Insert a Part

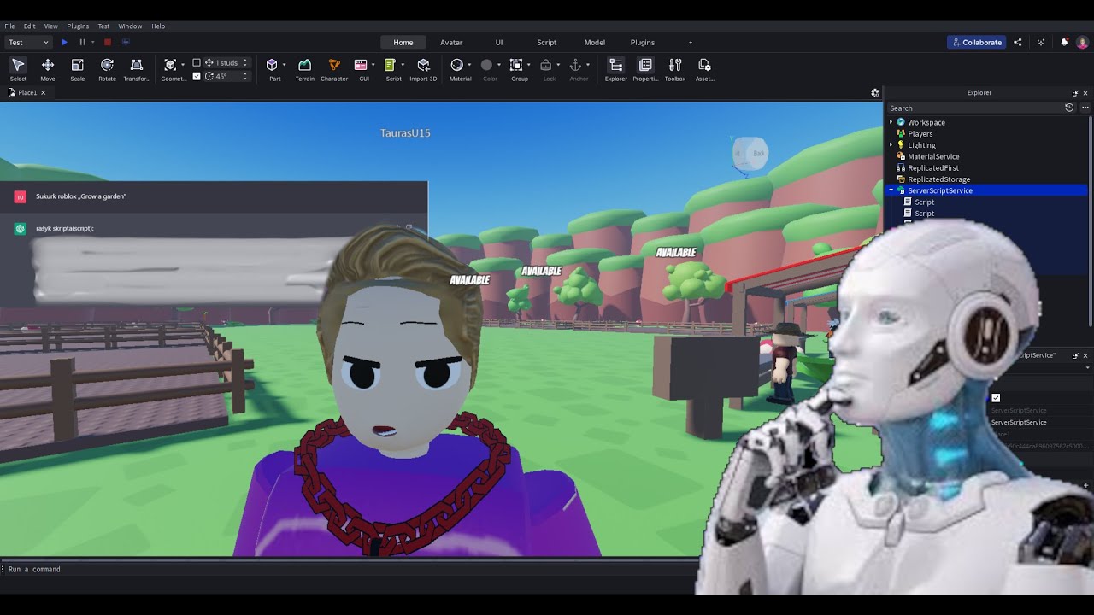tap(273, 69)
